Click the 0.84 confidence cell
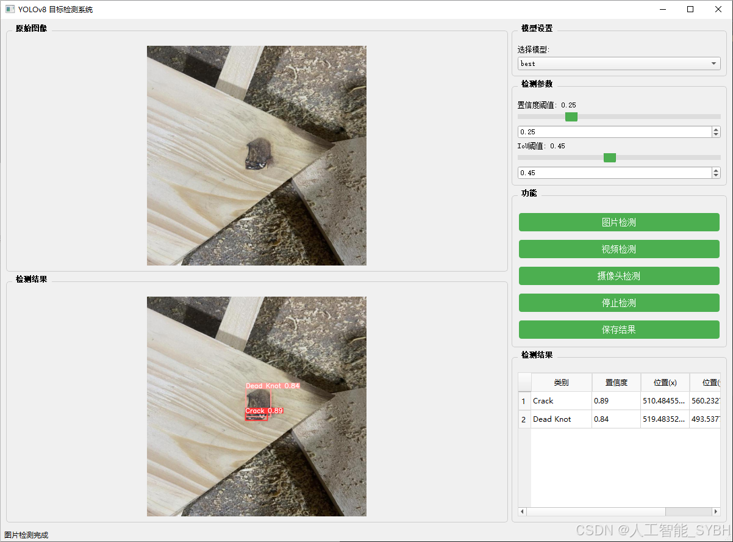The width and height of the screenshot is (733, 542). [x=617, y=419]
